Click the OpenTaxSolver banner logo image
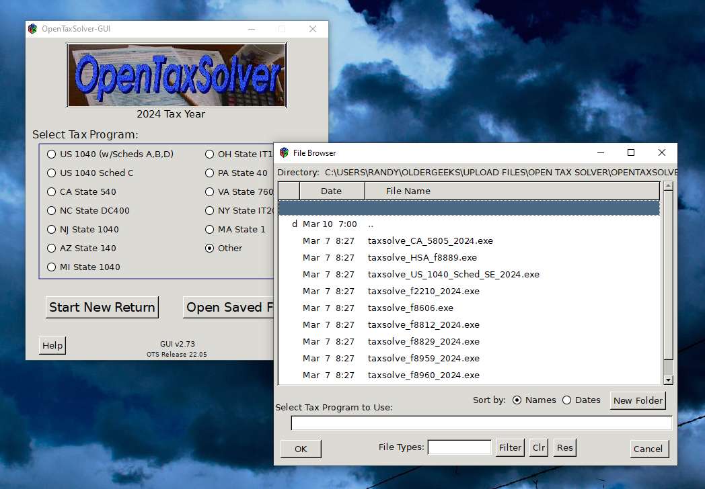The width and height of the screenshot is (705, 489). pos(176,75)
